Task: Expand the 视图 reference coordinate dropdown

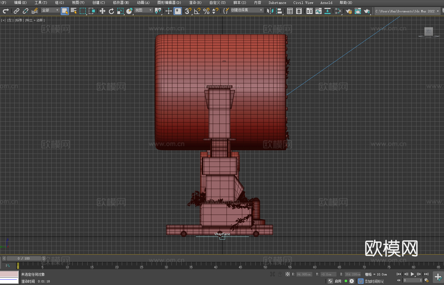Action: [143, 10]
